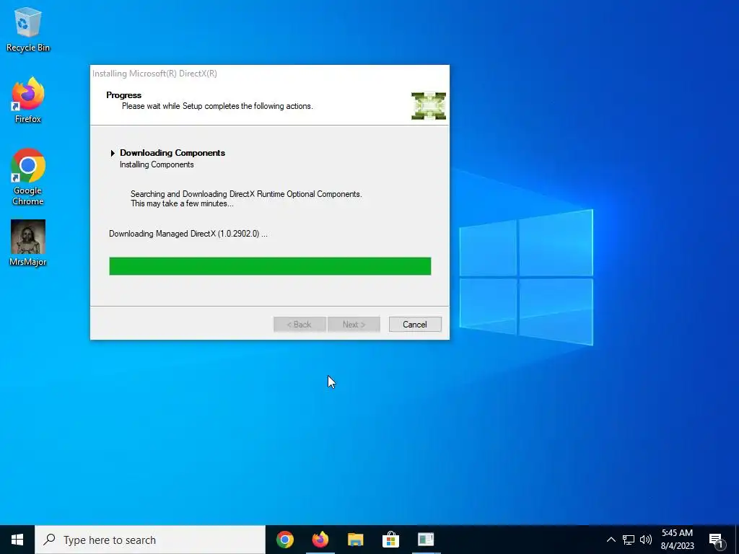Click the disabled Next button
Viewport: 739px width, 554px height.
click(x=354, y=324)
